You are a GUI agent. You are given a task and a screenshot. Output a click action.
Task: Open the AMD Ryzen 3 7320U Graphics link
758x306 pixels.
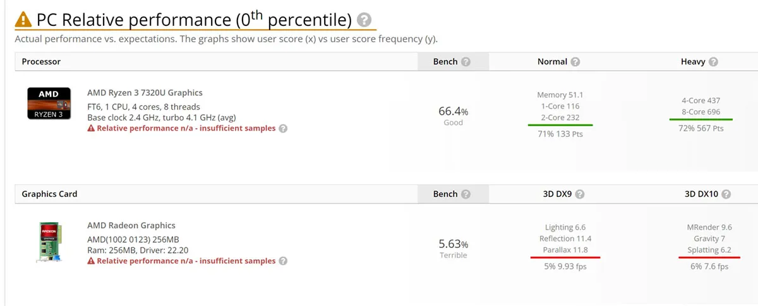click(x=145, y=93)
